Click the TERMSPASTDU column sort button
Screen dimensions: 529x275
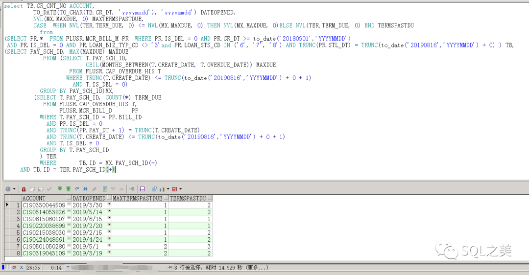[210, 198]
